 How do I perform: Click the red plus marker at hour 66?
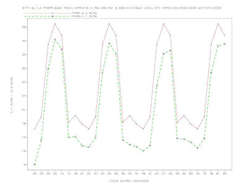pos(184,115)
